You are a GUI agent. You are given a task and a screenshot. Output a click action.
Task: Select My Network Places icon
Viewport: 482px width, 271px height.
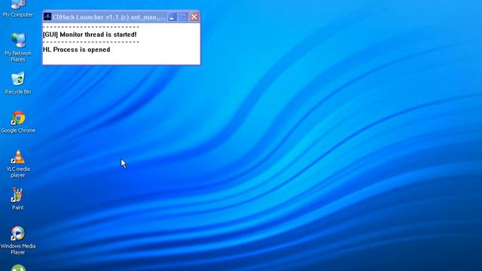click(x=18, y=40)
